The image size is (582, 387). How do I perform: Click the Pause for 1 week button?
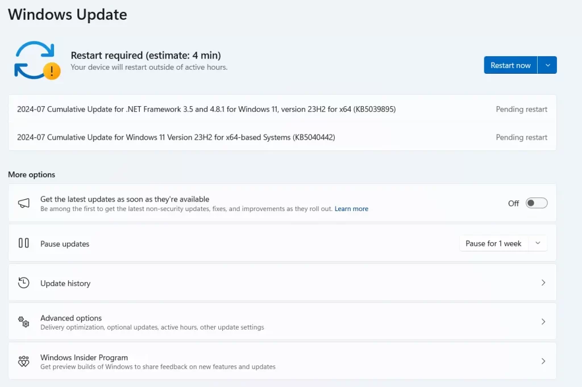494,243
